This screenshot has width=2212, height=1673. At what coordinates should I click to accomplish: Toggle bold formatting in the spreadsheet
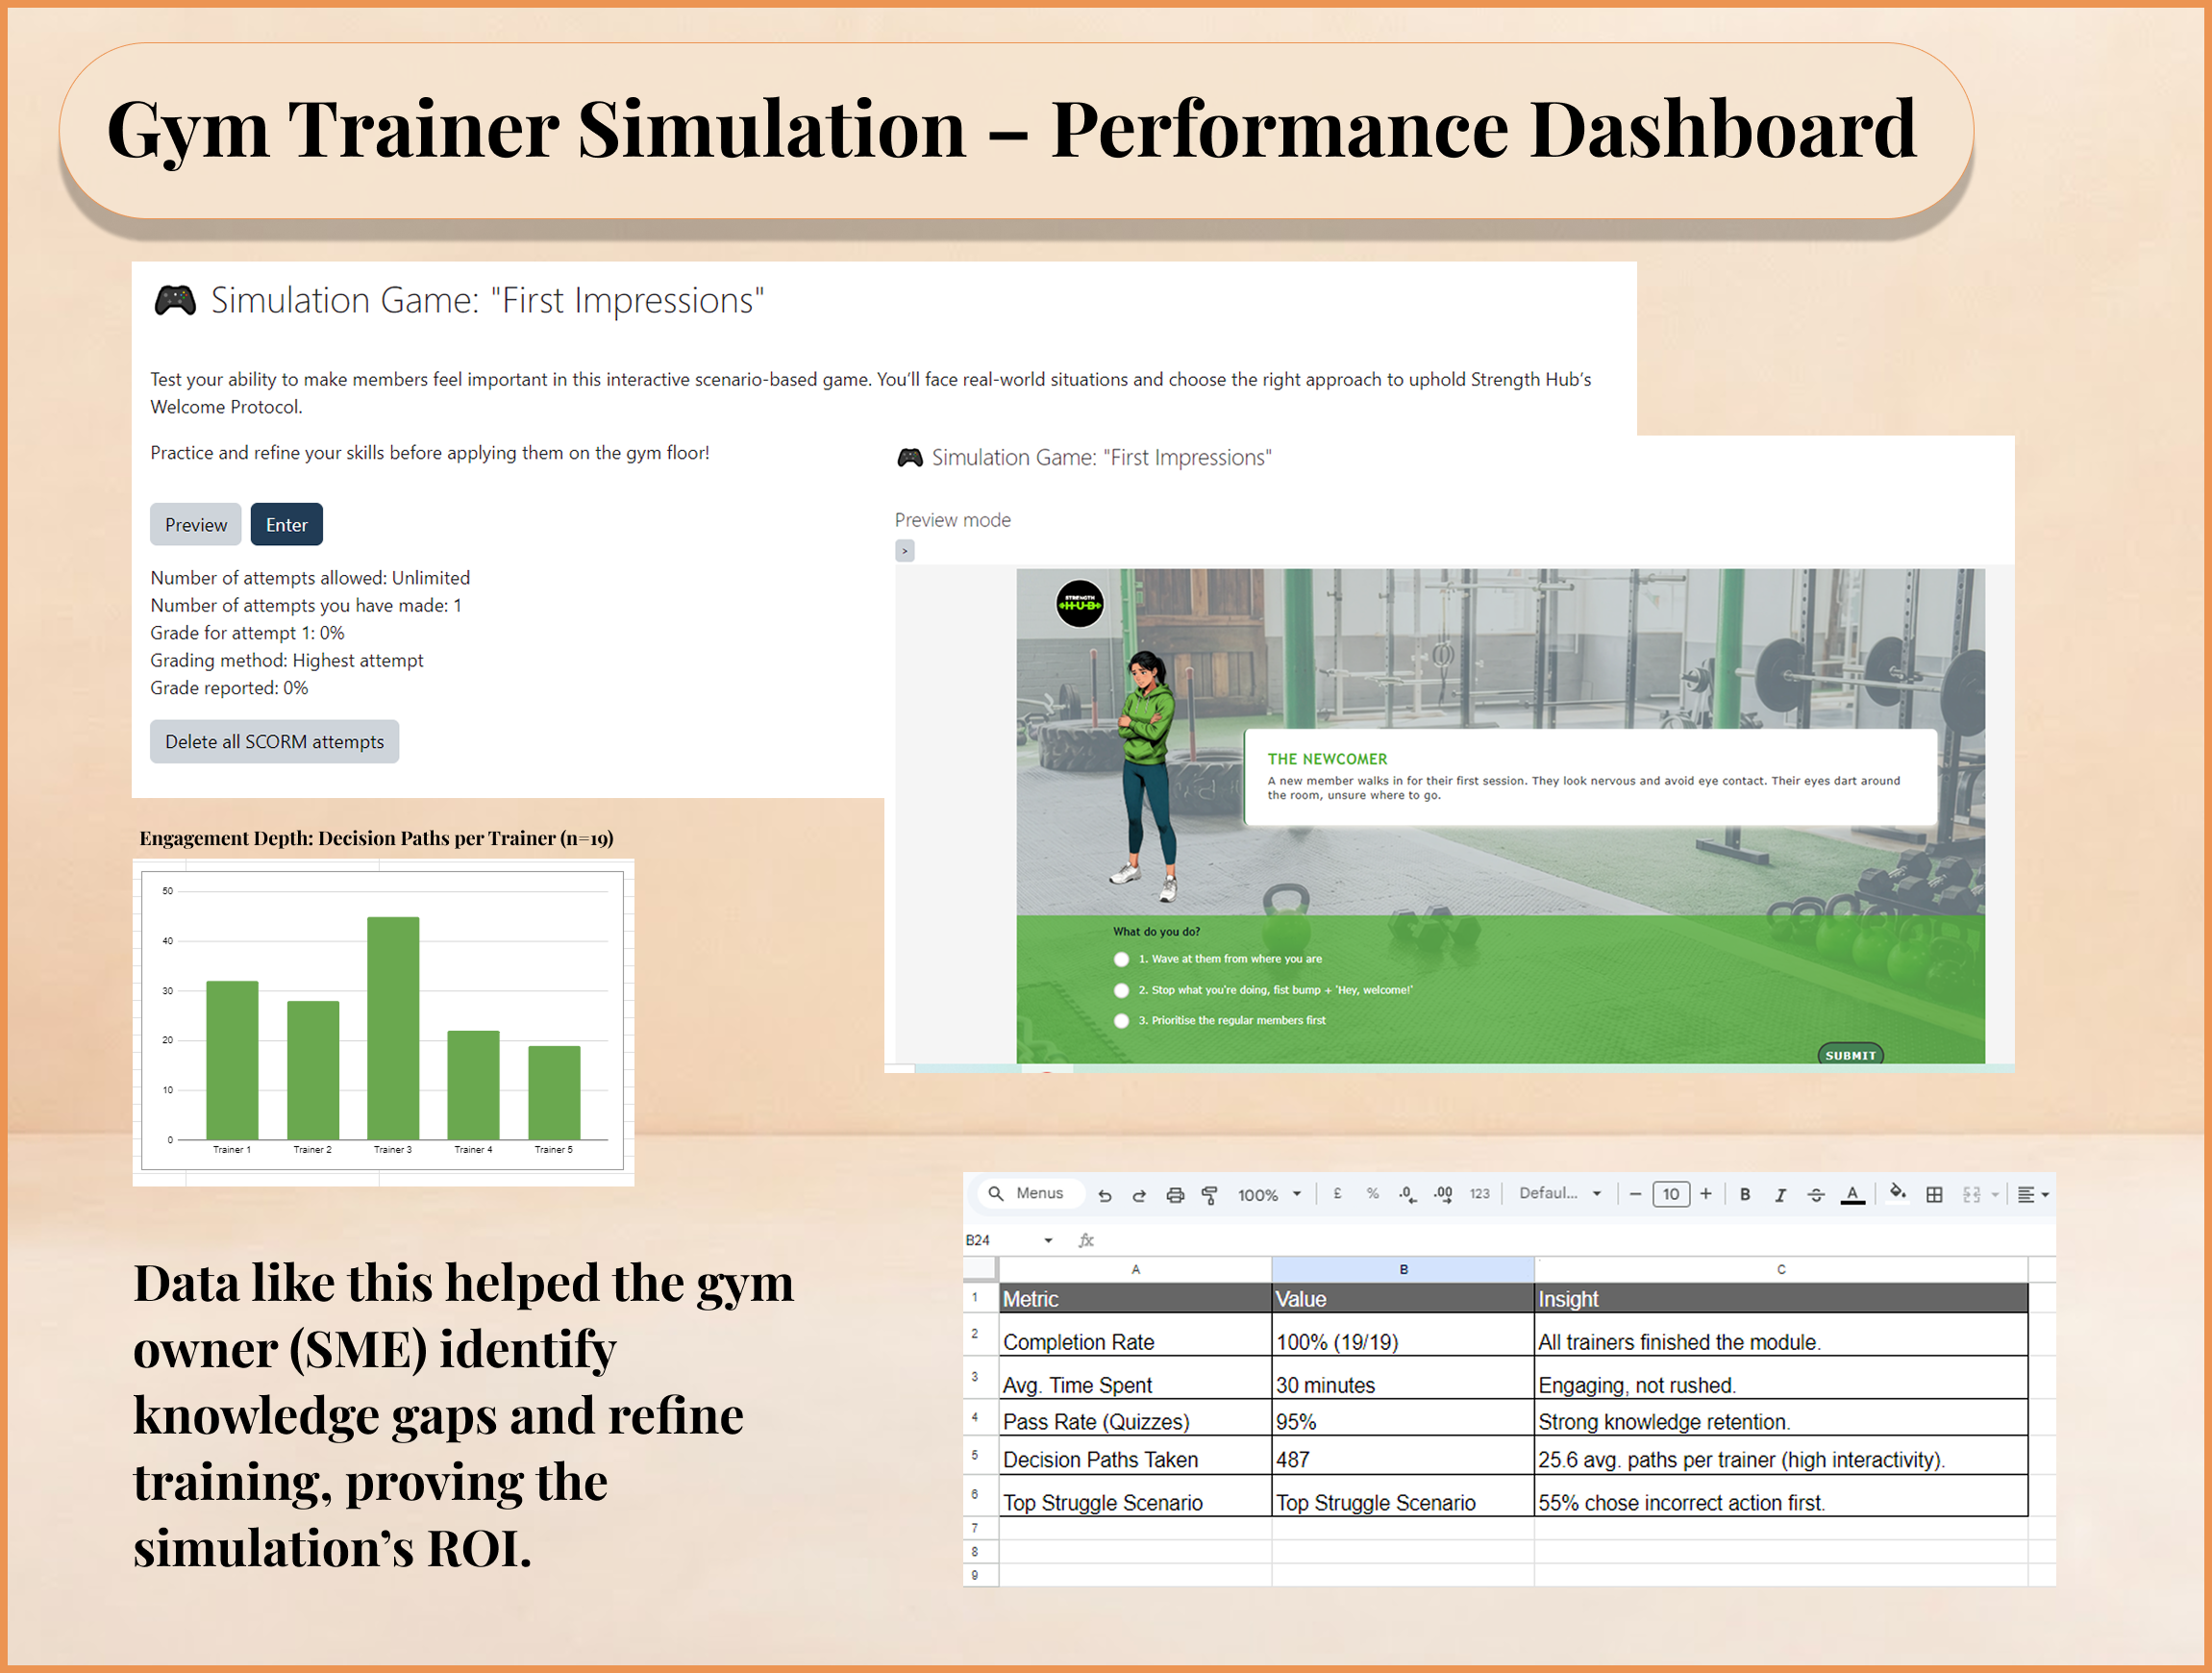click(1745, 1194)
